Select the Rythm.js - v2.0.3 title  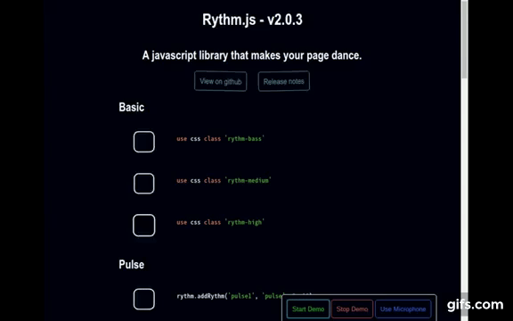click(x=252, y=20)
